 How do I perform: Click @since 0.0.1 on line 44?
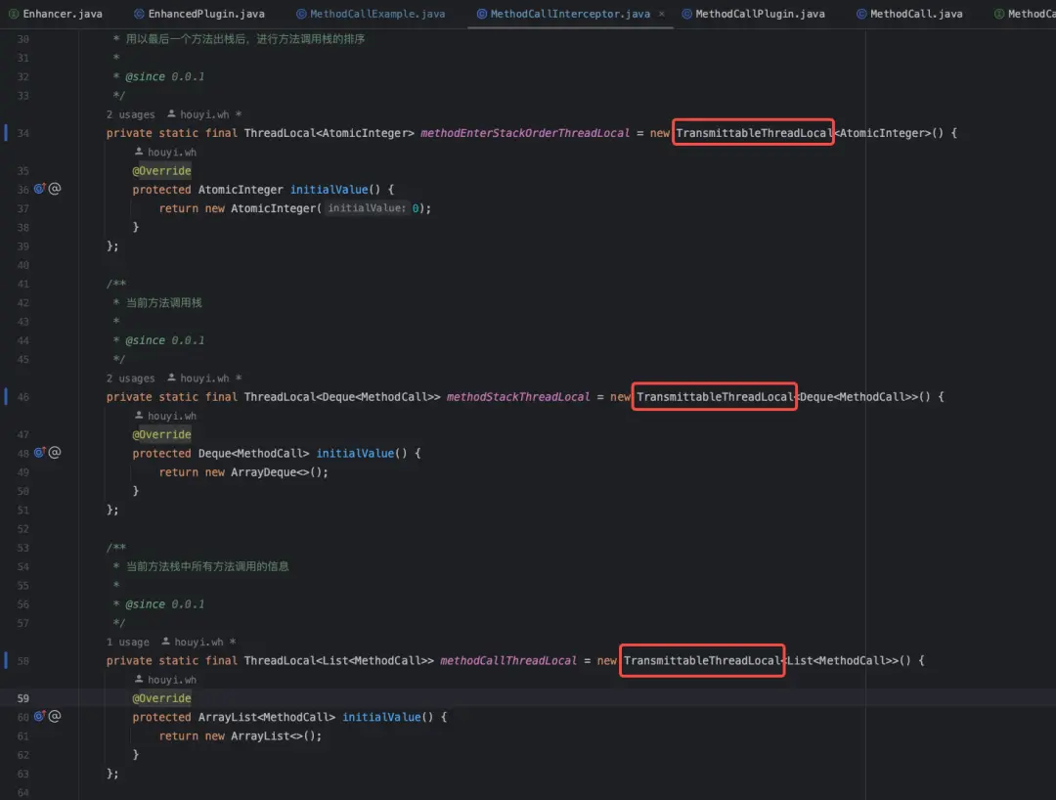[x=164, y=340]
